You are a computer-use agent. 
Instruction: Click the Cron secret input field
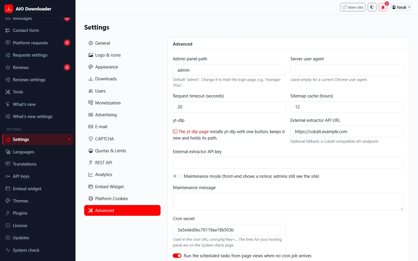coord(229,230)
